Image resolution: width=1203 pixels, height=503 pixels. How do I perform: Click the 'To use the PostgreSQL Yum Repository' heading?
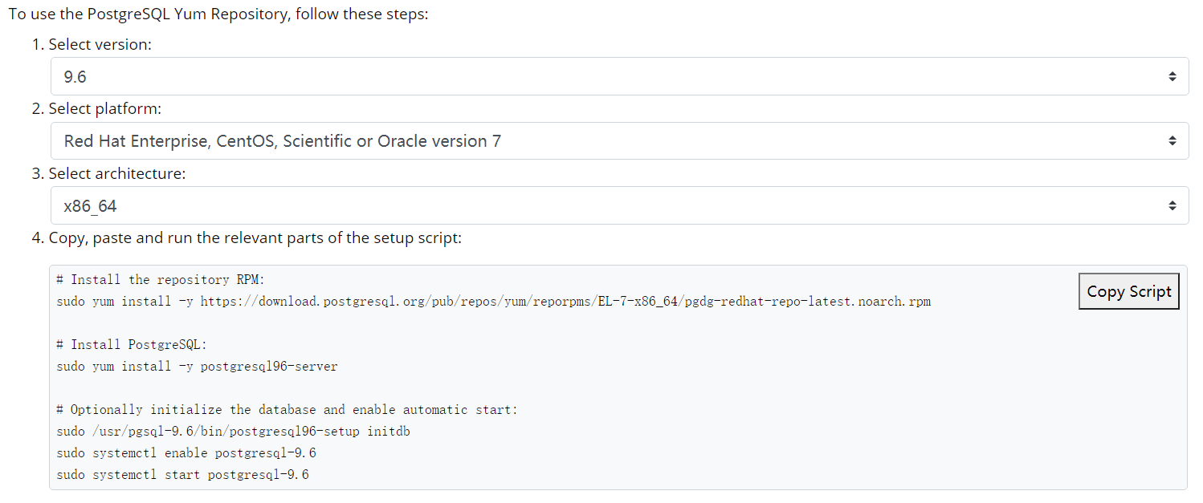point(218,14)
